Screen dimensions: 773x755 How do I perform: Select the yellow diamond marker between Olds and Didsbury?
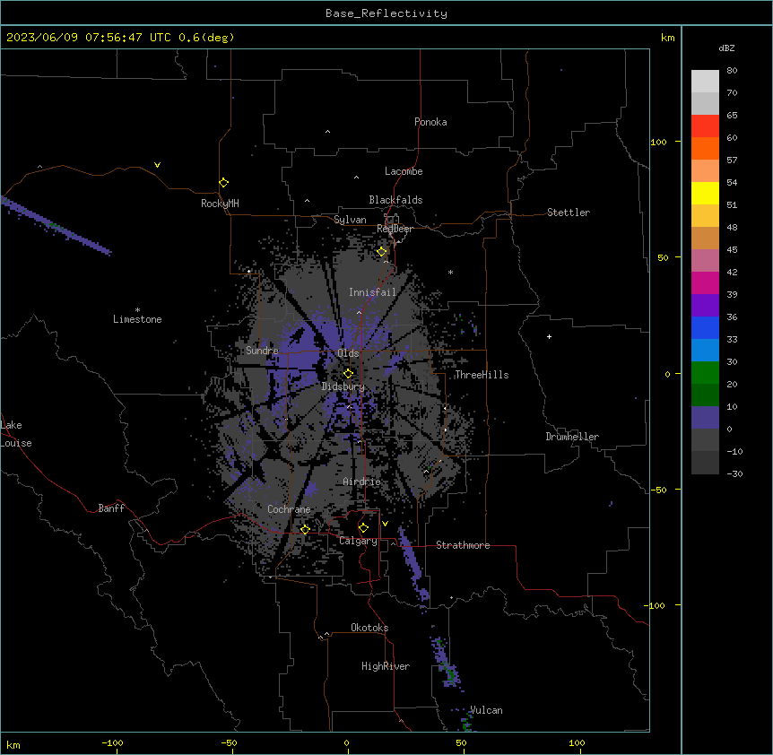coord(348,374)
